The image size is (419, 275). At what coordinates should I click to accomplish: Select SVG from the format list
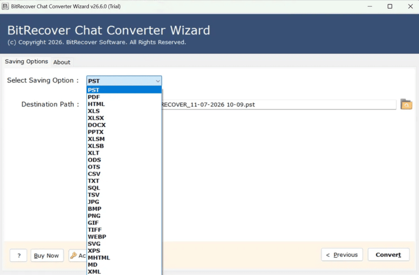(x=124, y=244)
